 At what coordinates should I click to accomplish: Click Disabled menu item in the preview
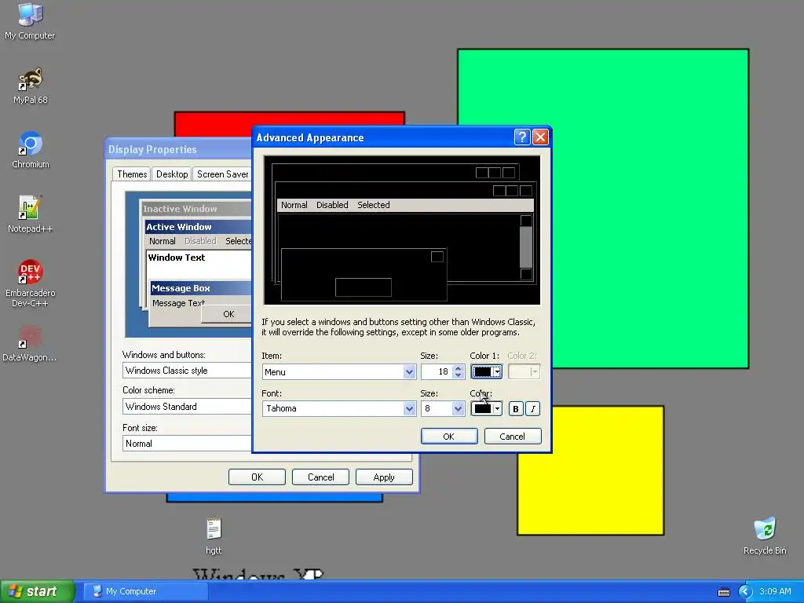click(x=332, y=205)
